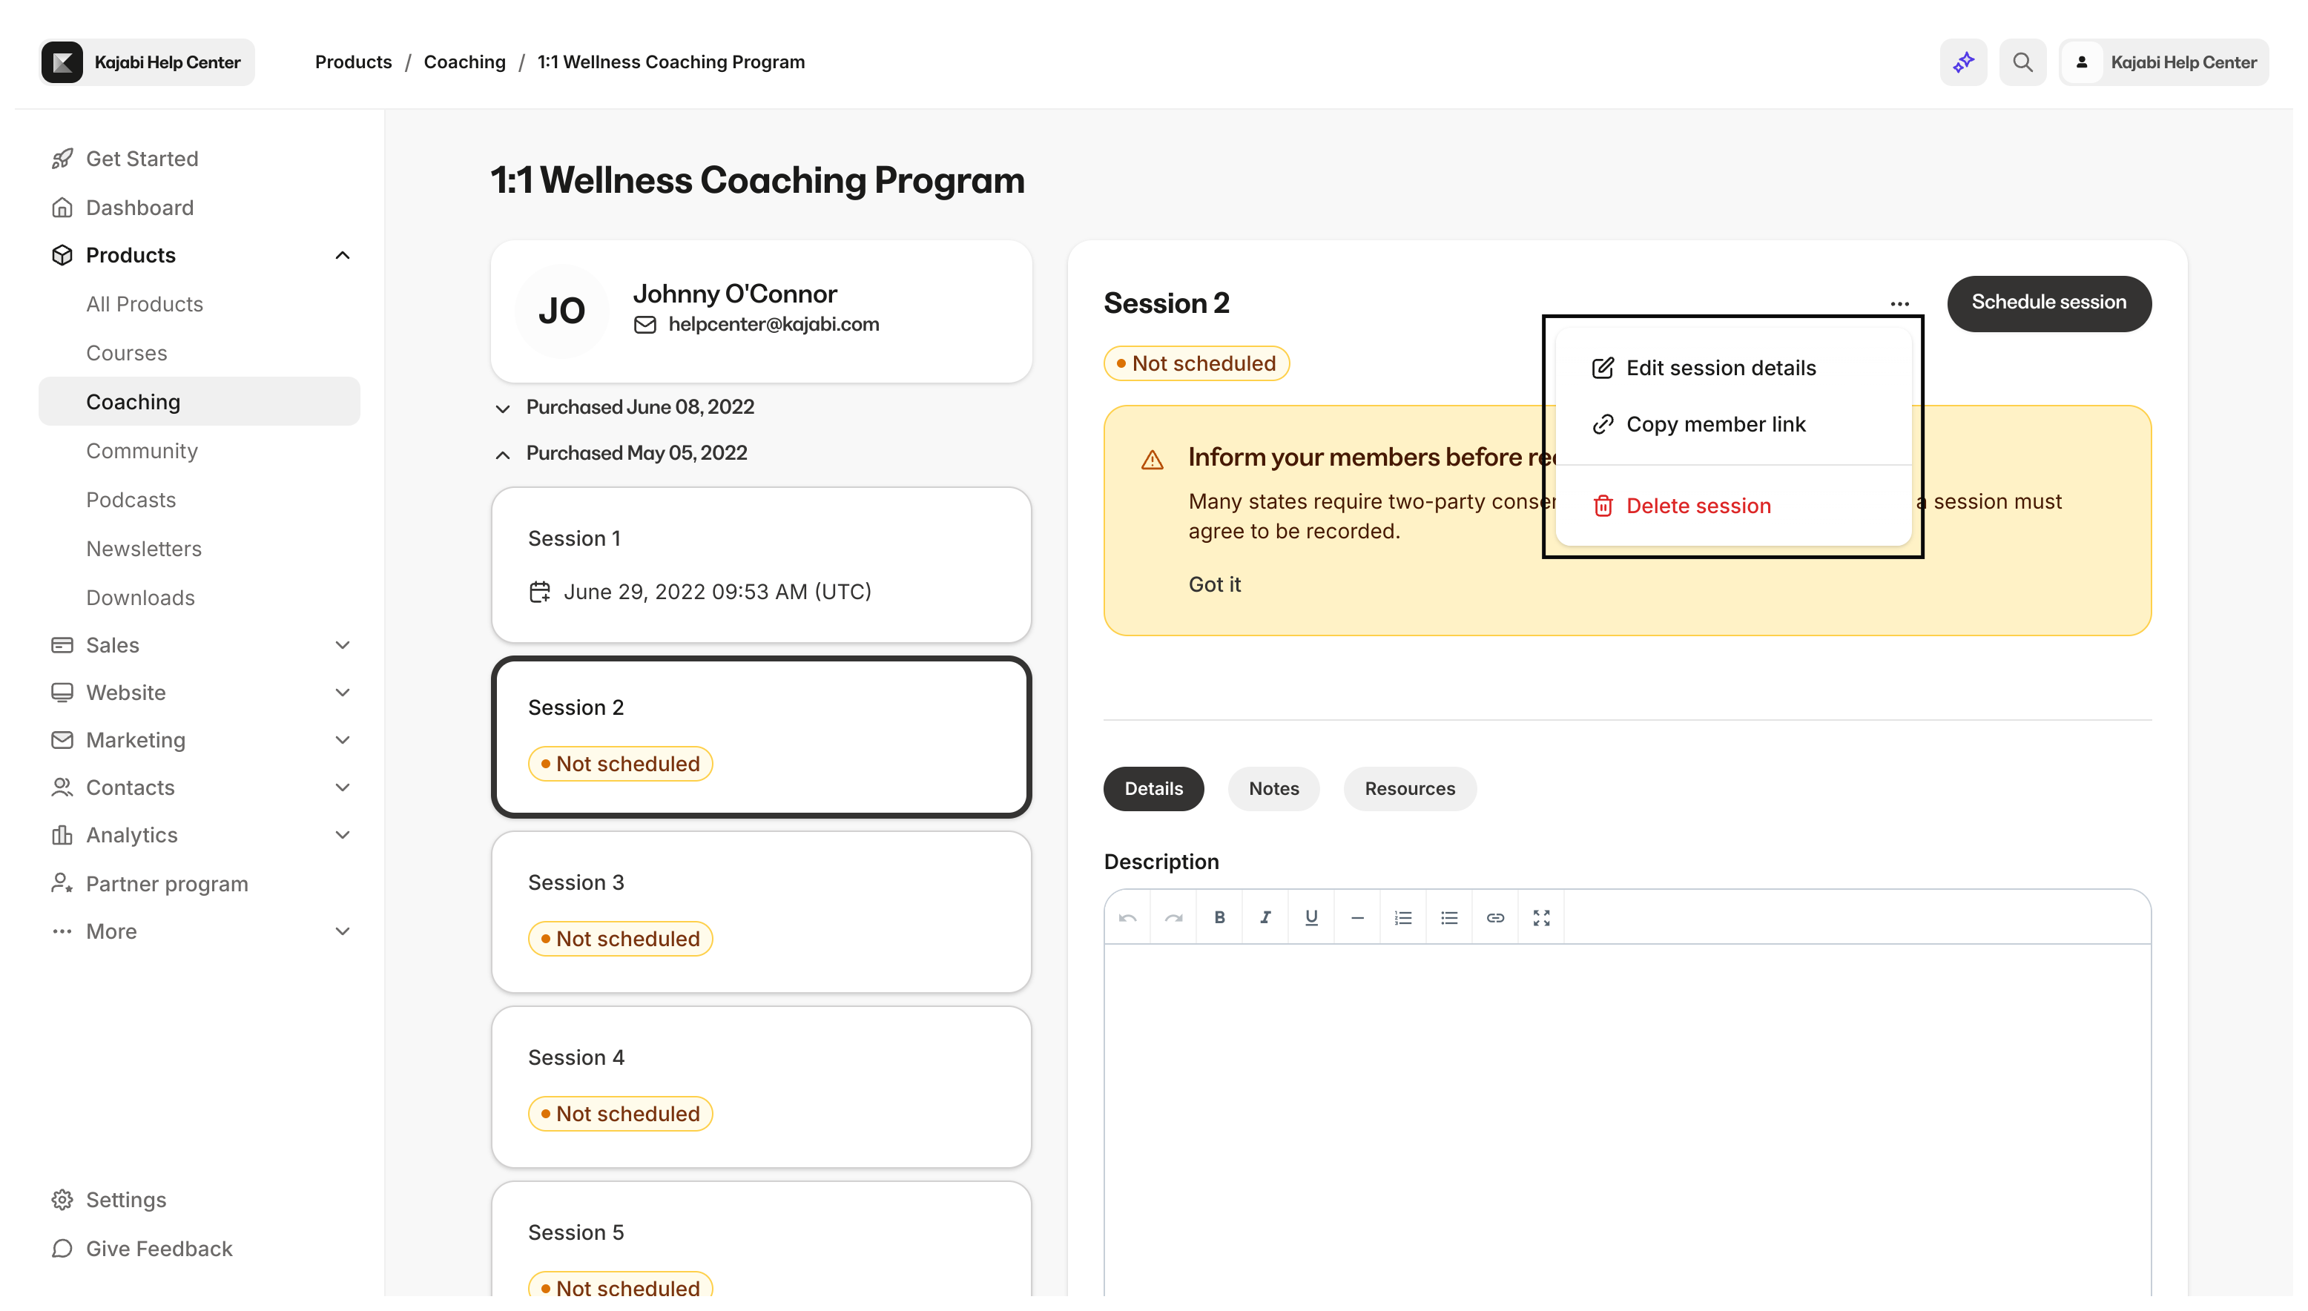Screen dimensions: 2308x1311
Task: Toggle italic text in editor toolbar
Action: tap(1265, 917)
